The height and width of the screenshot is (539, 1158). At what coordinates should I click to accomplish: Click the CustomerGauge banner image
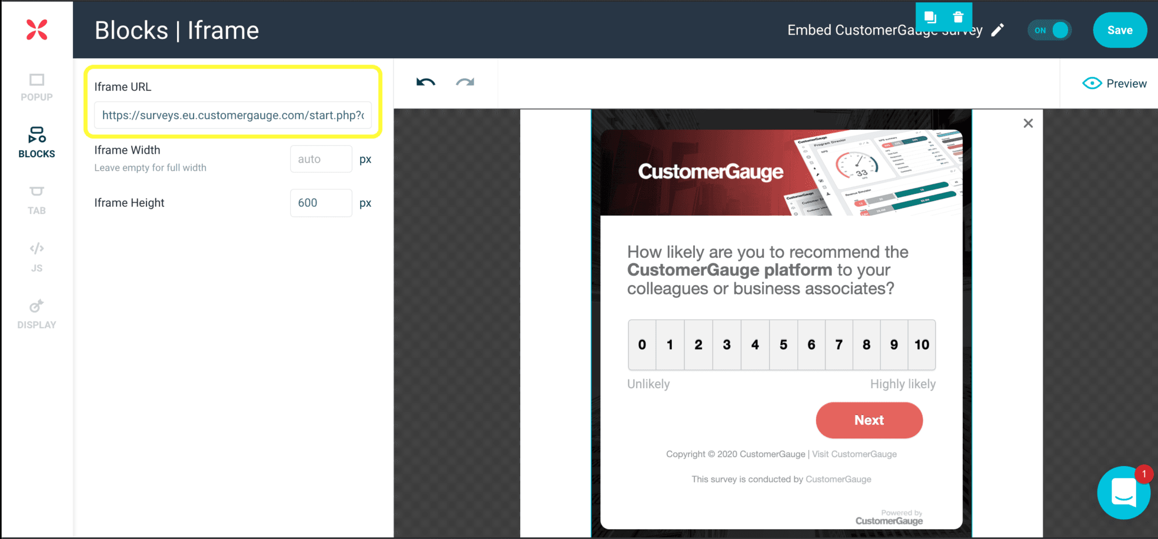coord(781,172)
